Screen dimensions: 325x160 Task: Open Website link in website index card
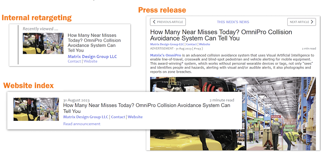[x=135, y=117]
